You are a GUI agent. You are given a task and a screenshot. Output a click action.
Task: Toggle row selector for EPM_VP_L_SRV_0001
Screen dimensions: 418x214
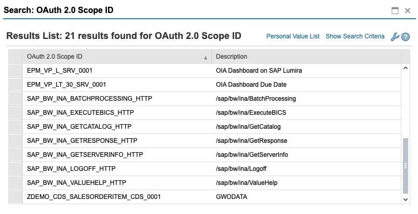[x=16, y=70]
